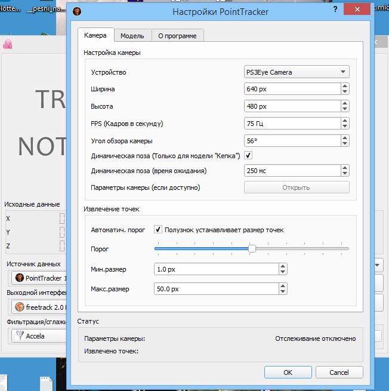
Task: Dismiss the dialog with Cancel
Action: coord(339,372)
